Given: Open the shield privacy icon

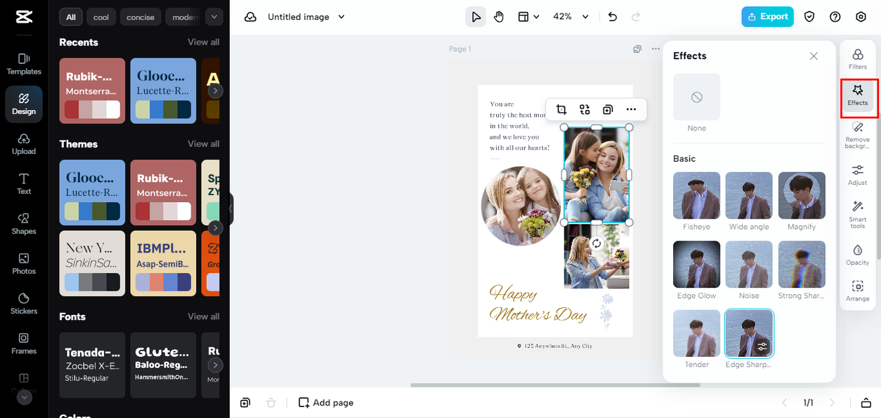Looking at the screenshot, I should [x=809, y=16].
